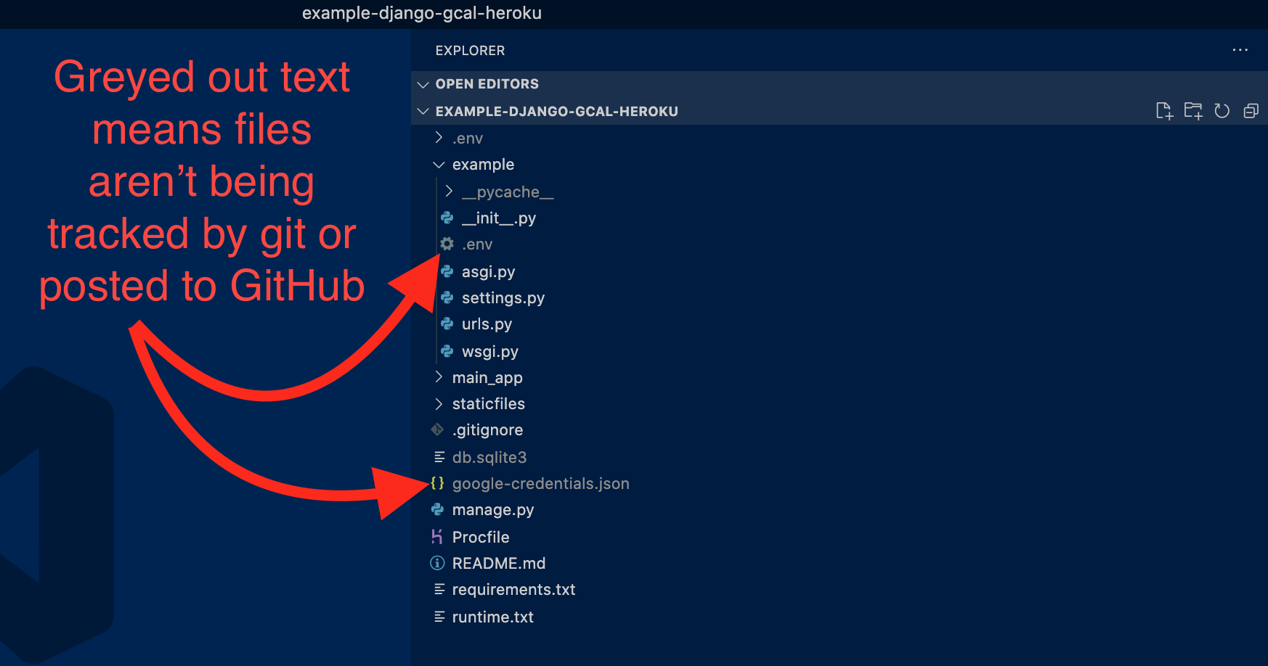Click the example-django-gcal-heroku window title

coord(422,13)
